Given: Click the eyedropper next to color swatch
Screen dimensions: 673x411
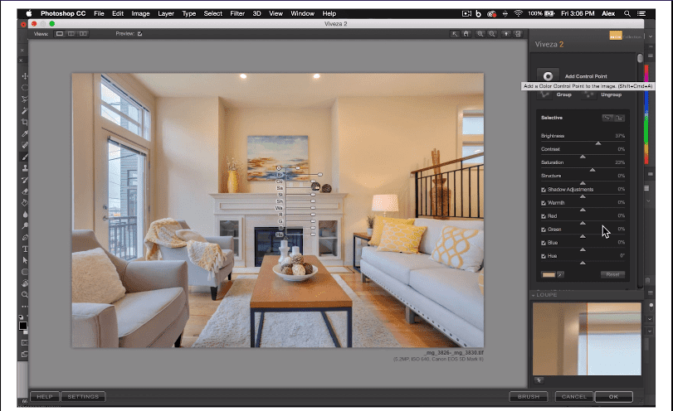Looking at the screenshot, I should tap(561, 273).
